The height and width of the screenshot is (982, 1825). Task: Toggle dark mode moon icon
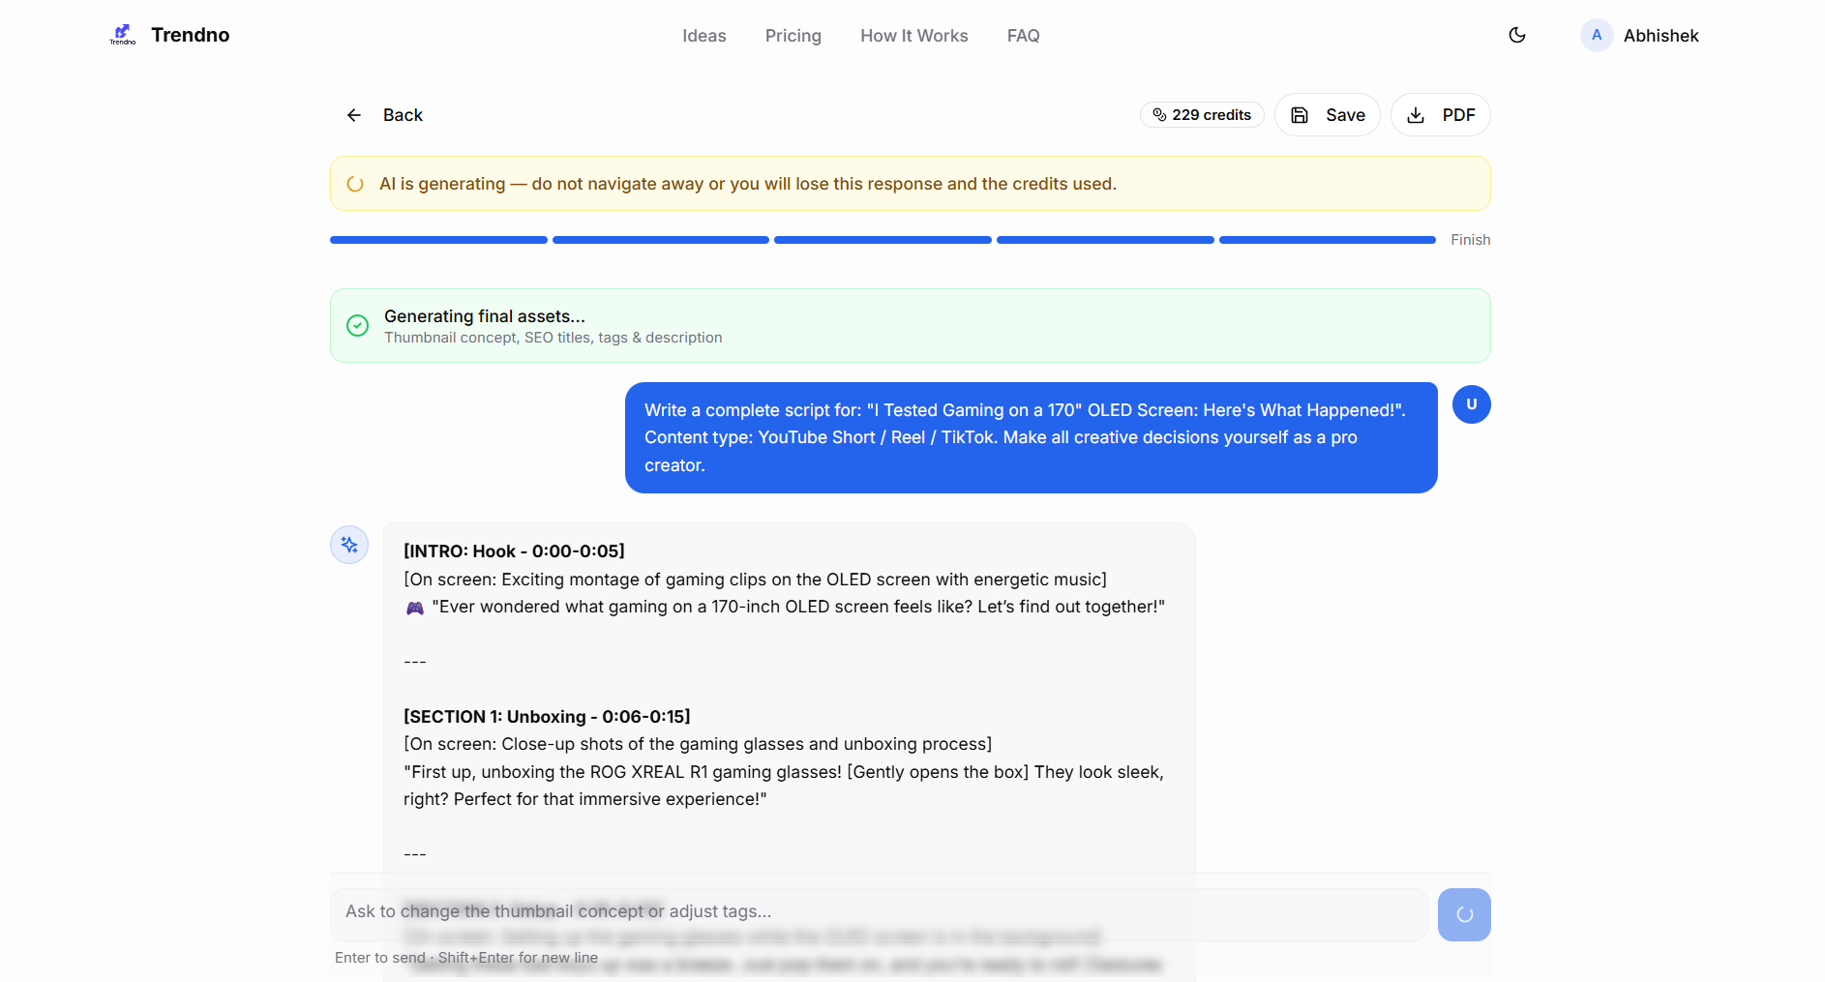[x=1517, y=35]
